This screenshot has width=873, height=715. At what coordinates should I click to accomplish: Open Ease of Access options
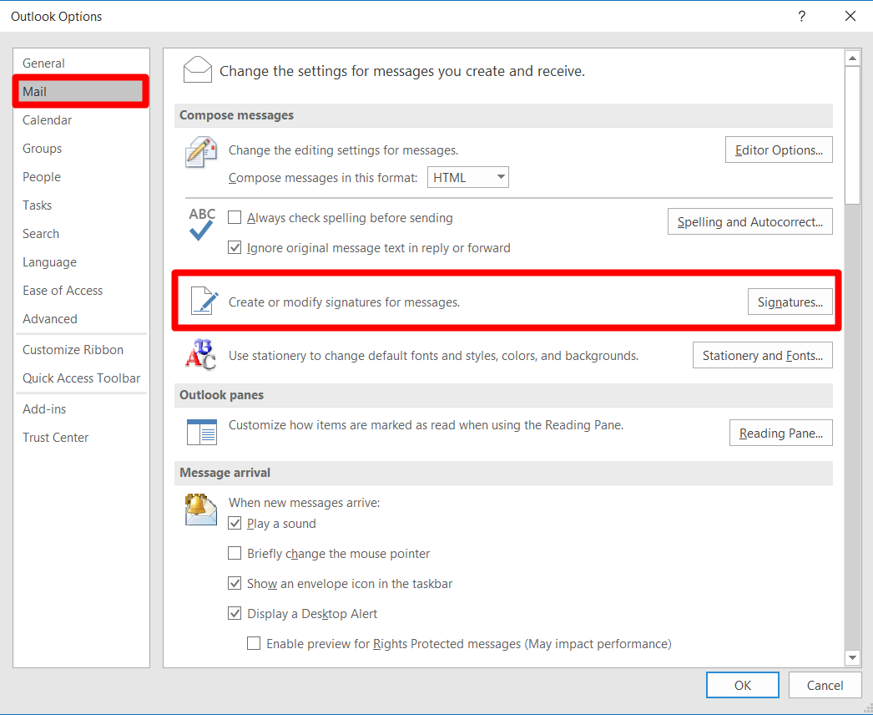81,291
